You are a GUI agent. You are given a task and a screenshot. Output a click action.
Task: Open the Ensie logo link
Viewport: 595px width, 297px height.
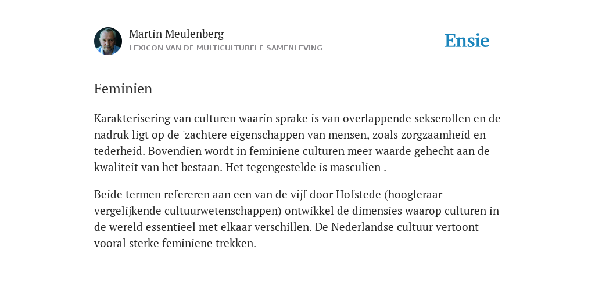click(467, 41)
